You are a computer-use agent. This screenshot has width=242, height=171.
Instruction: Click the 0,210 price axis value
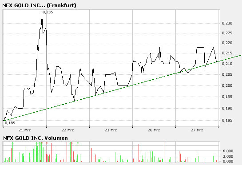click(x=227, y=64)
